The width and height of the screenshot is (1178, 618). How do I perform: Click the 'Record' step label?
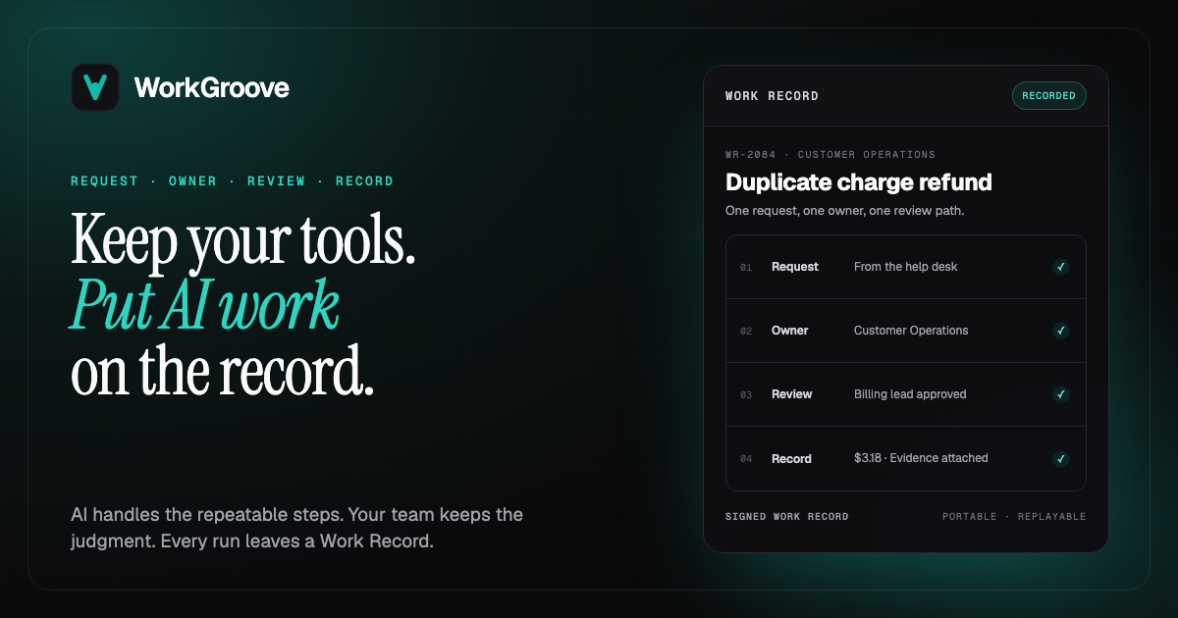tap(791, 458)
